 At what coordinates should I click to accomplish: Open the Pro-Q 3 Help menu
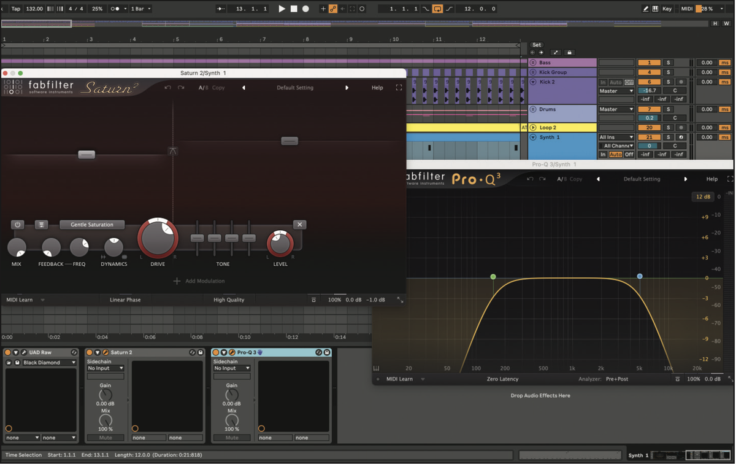coord(711,179)
